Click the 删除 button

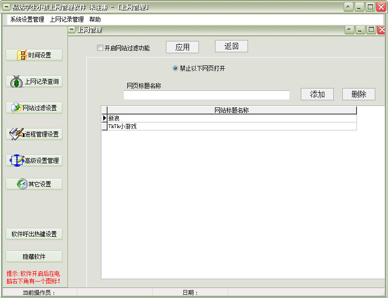tap(359, 94)
